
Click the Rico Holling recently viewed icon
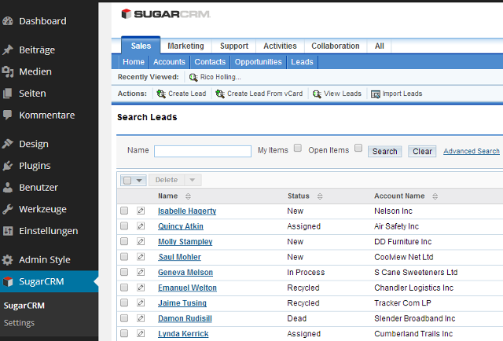(193, 77)
